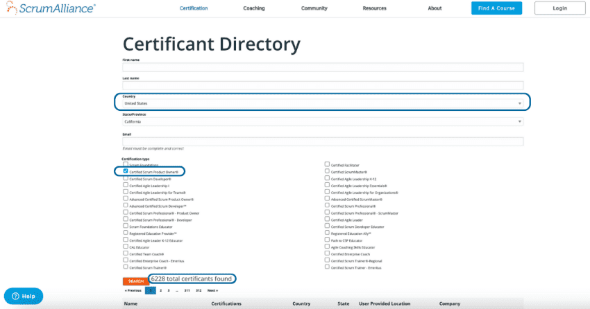This screenshot has width=590, height=309.
Task: Click the State column header
Action: point(343,303)
